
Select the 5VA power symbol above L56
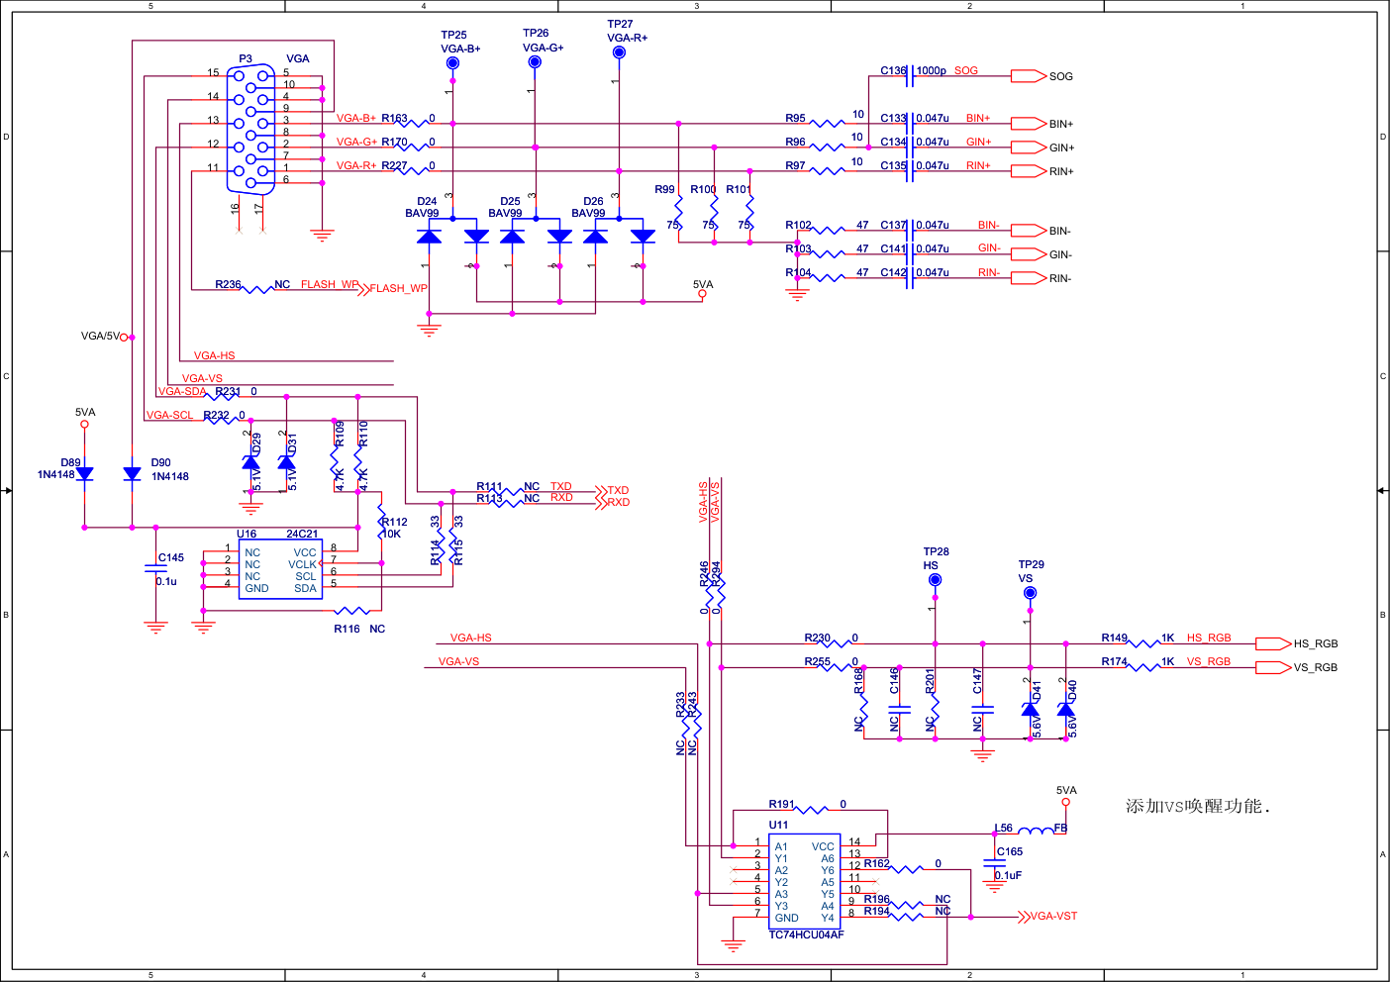pyautogui.click(x=1065, y=802)
